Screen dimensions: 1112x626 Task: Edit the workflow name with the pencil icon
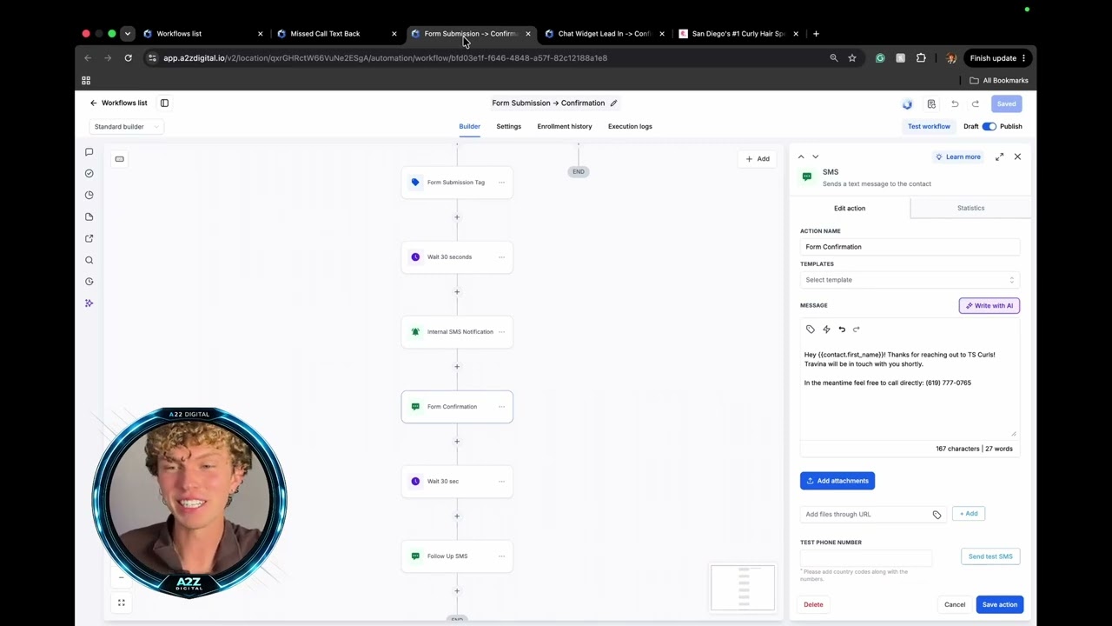pos(613,103)
